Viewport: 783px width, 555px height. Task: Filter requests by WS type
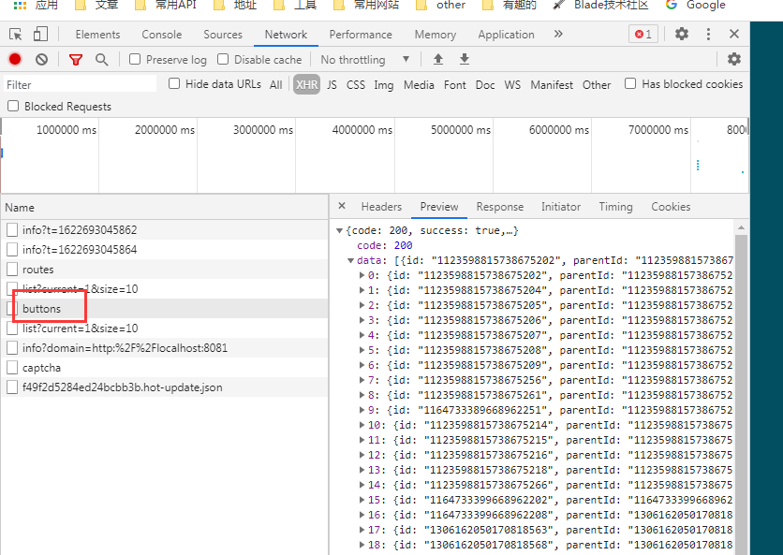coord(512,84)
